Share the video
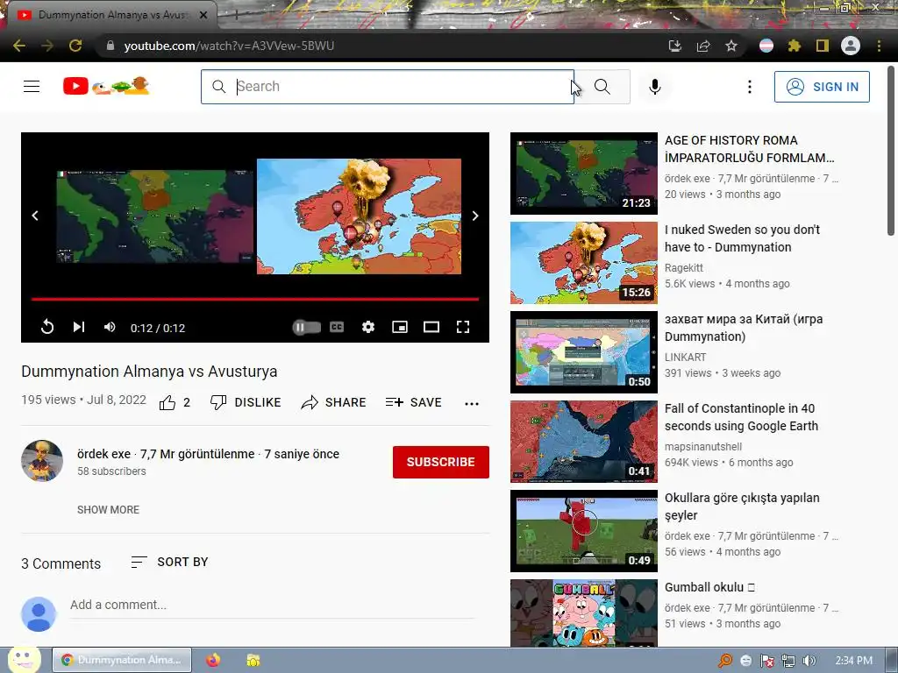The width and height of the screenshot is (898, 673). pos(333,403)
